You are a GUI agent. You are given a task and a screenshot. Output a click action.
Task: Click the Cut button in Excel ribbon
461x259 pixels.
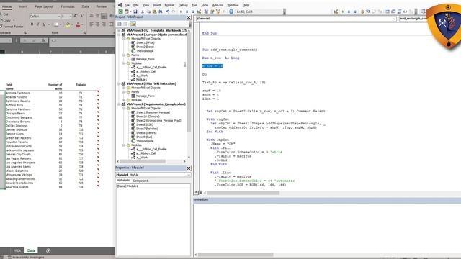pos(4,14)
